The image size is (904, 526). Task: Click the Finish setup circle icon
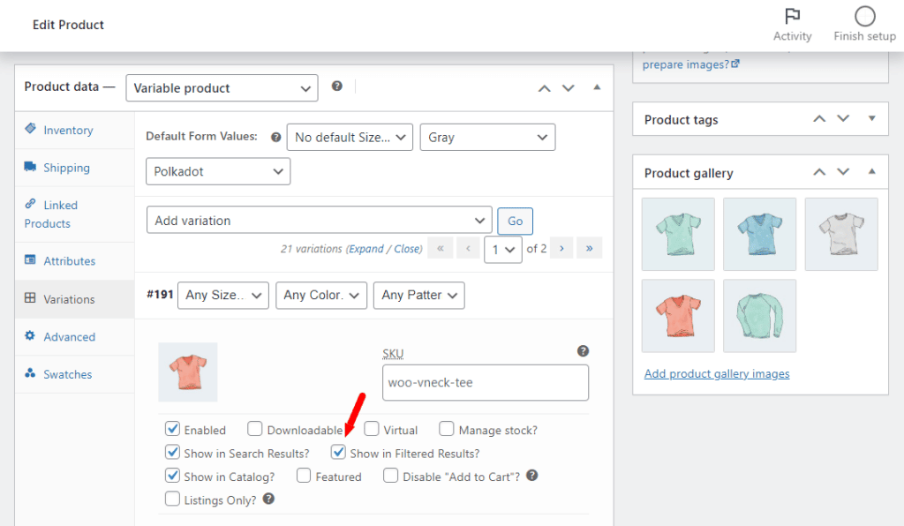864,16
